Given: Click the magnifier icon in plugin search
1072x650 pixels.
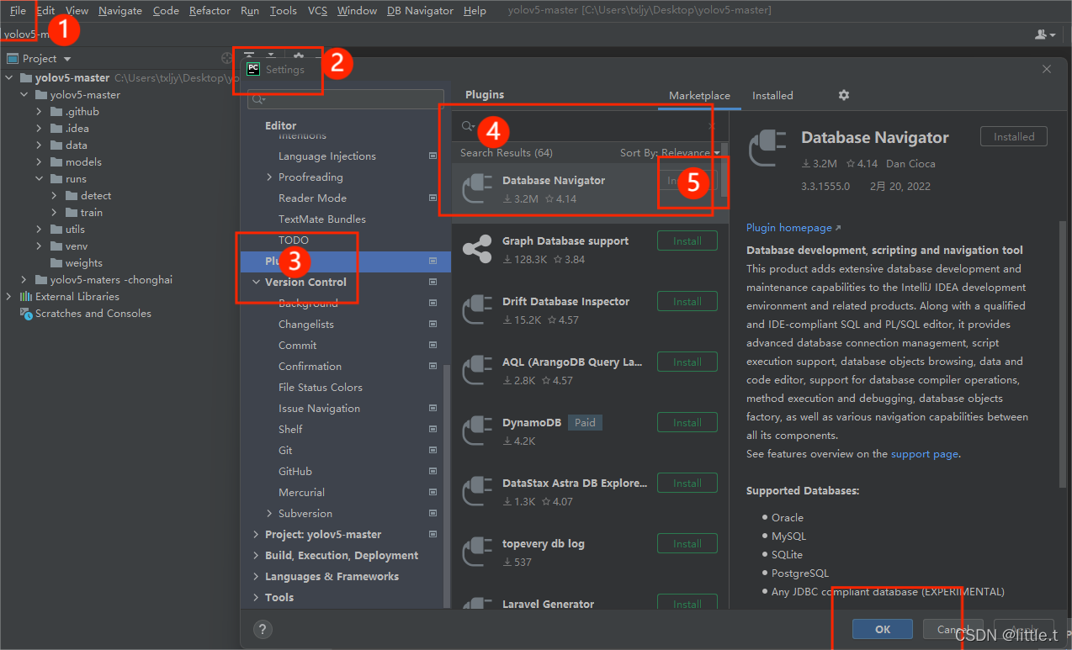Looking at the screenshot, I should (x=468, y=127).
